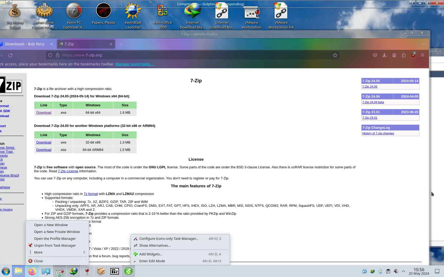444x277 pixels.
Task: Click the wine glass taskbar icon
Action: tap(87, 271)
